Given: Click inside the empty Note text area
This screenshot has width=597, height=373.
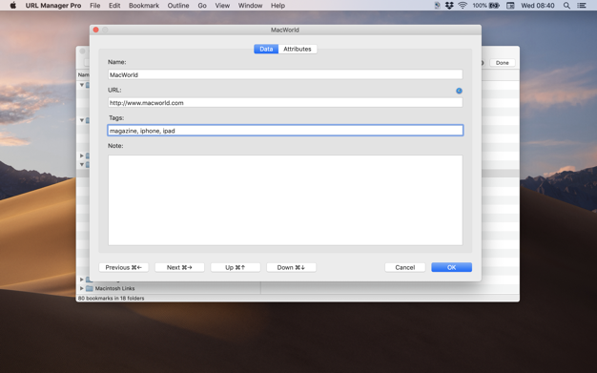Looking at the screenshot, I should point(285,200).
